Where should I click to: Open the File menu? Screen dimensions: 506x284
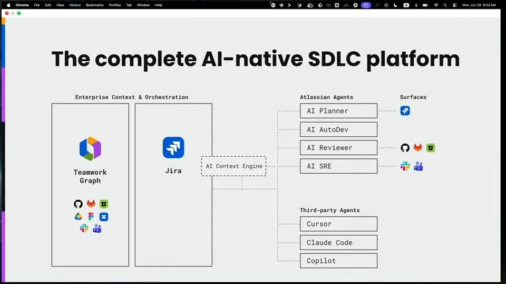(x=37, y=5)
